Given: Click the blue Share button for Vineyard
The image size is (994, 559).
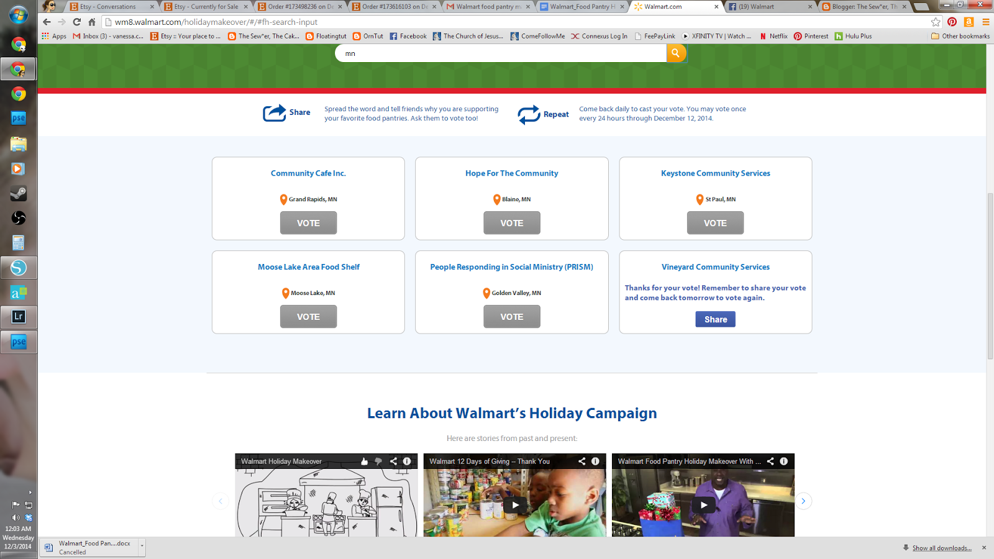Looking at the screenshot, I should click(x=716, y=319).
